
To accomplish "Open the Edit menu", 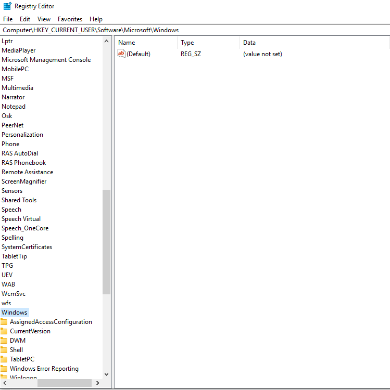I will [25, 19].
